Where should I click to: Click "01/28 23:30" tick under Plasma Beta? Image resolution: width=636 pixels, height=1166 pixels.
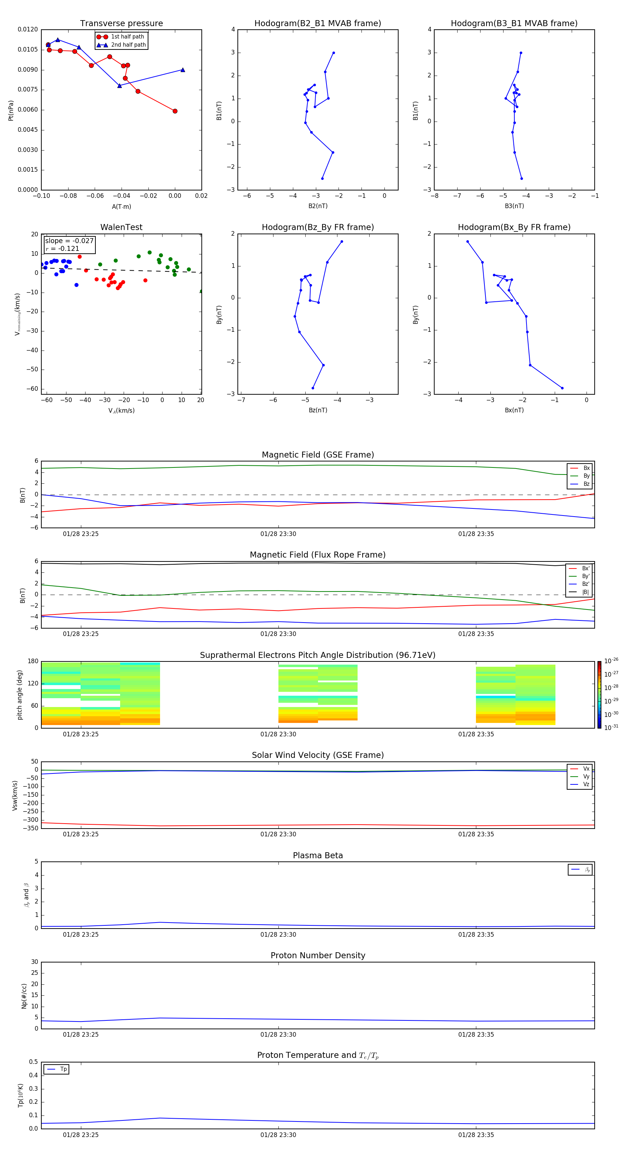(x=278, y=935)
